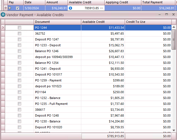
Task: Collapse the payment row with minus icon
Action: point(9,8)
